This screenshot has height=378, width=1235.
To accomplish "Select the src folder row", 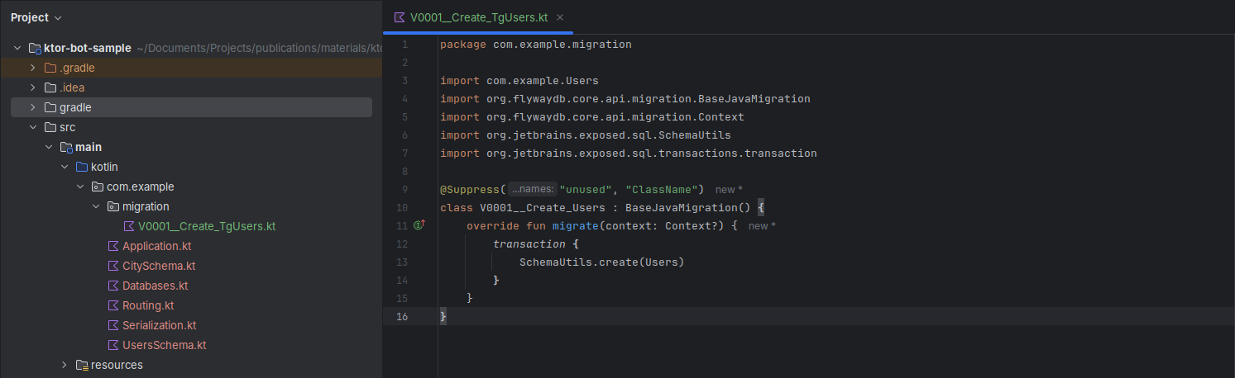I will [x=191, y=127].
